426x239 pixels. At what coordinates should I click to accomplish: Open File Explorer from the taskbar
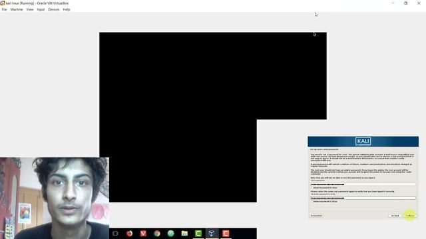[x=184, y=233]
